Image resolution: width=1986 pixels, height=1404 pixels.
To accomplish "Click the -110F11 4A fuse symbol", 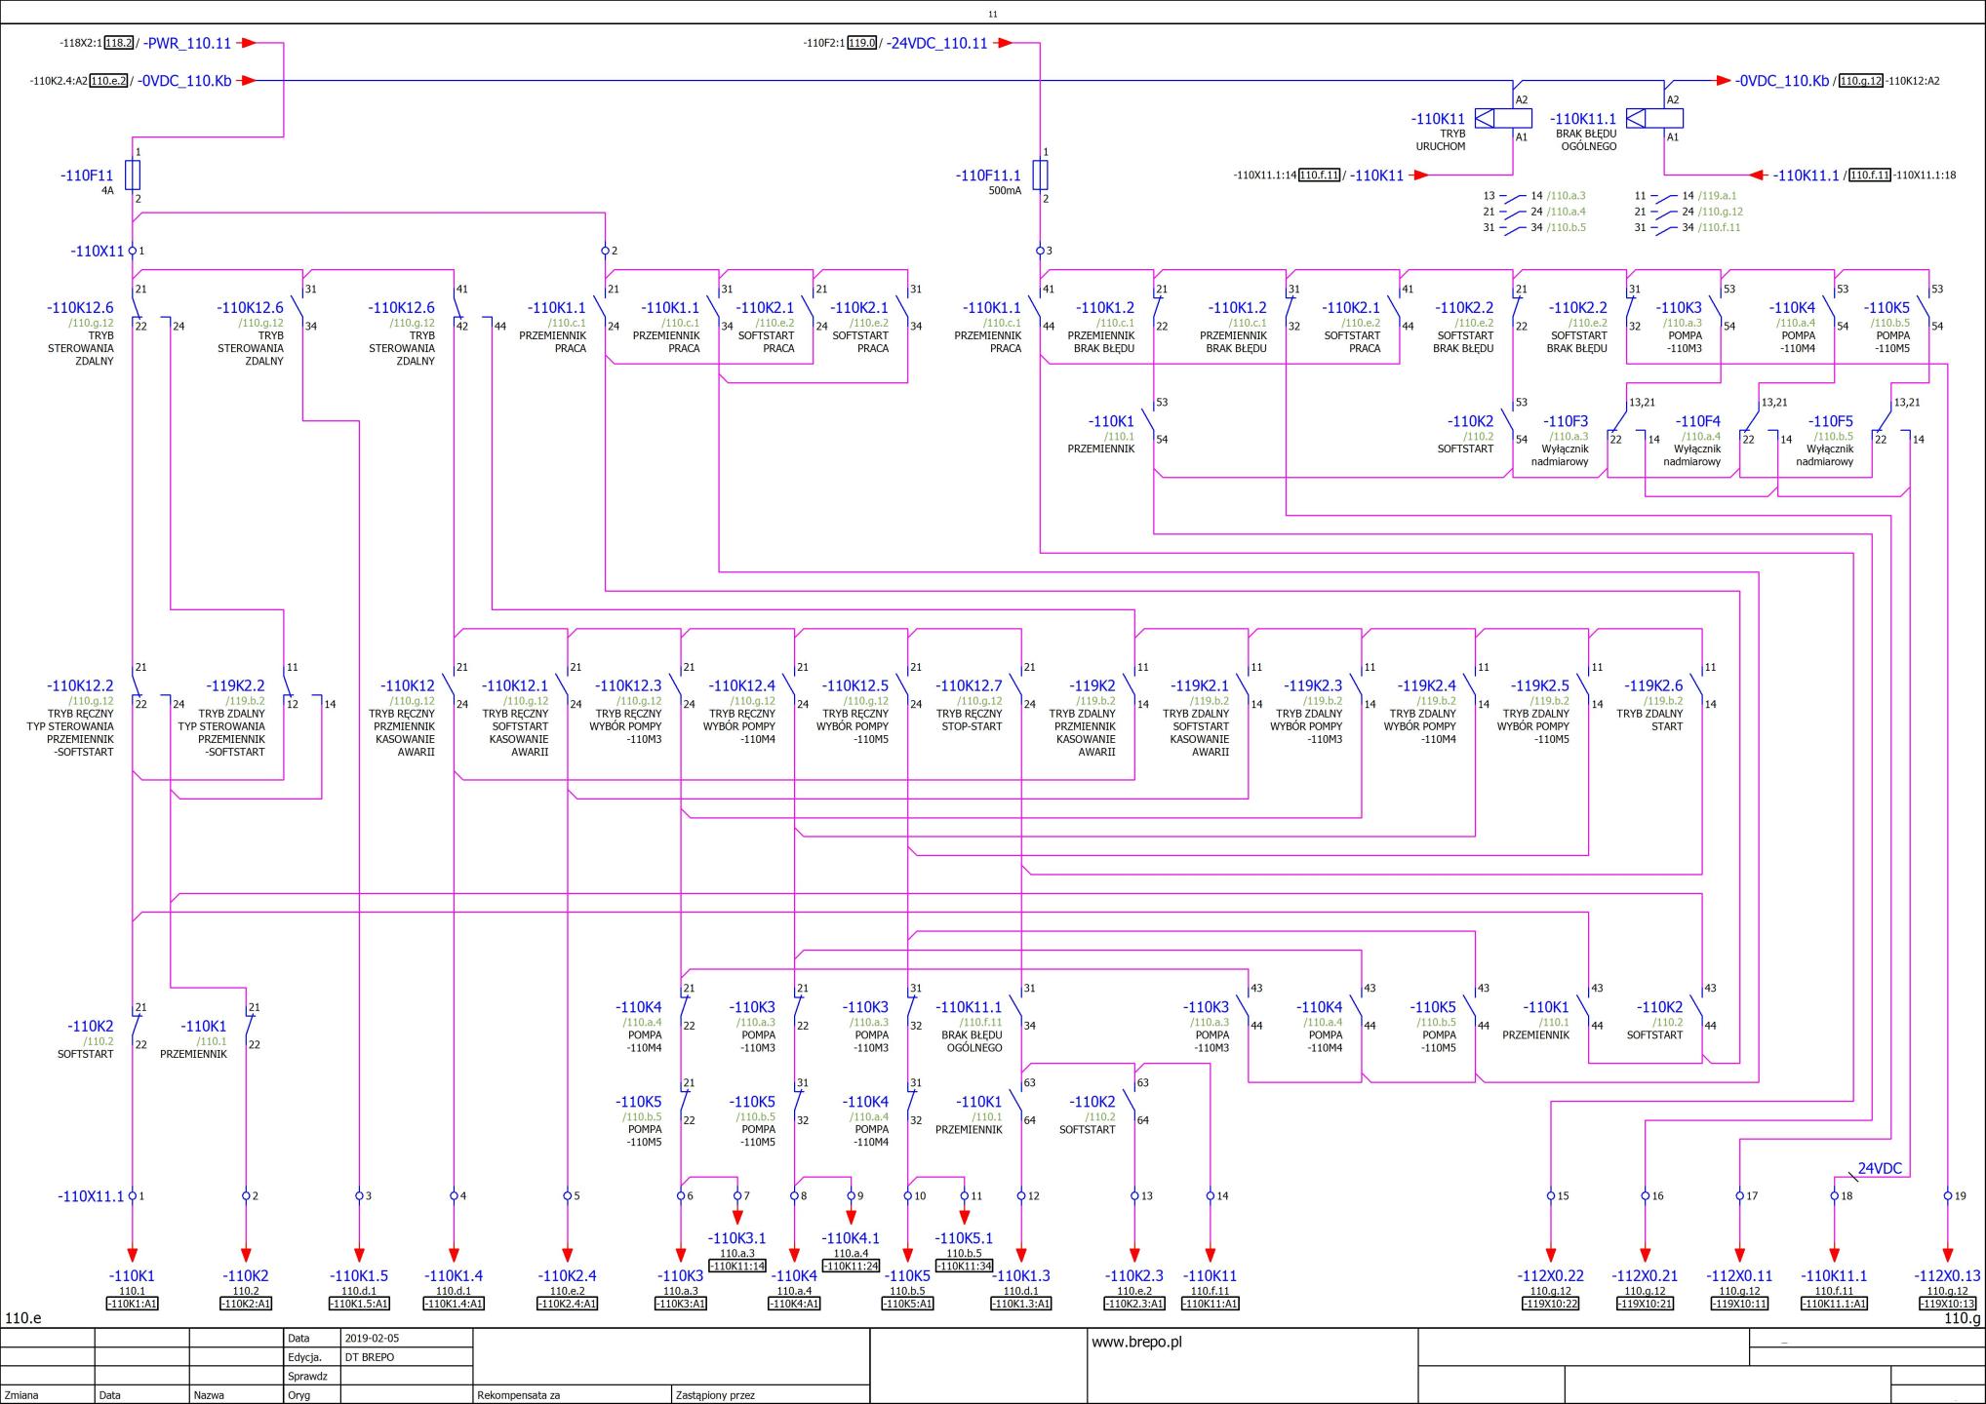I will click(134, 175).
